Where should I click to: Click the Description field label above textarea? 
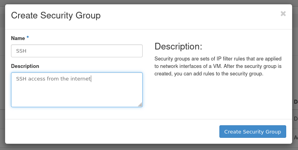(x=25, y=66)
